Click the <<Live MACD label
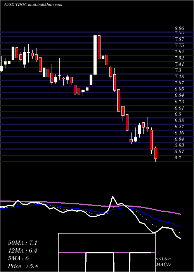 (163, 262)
